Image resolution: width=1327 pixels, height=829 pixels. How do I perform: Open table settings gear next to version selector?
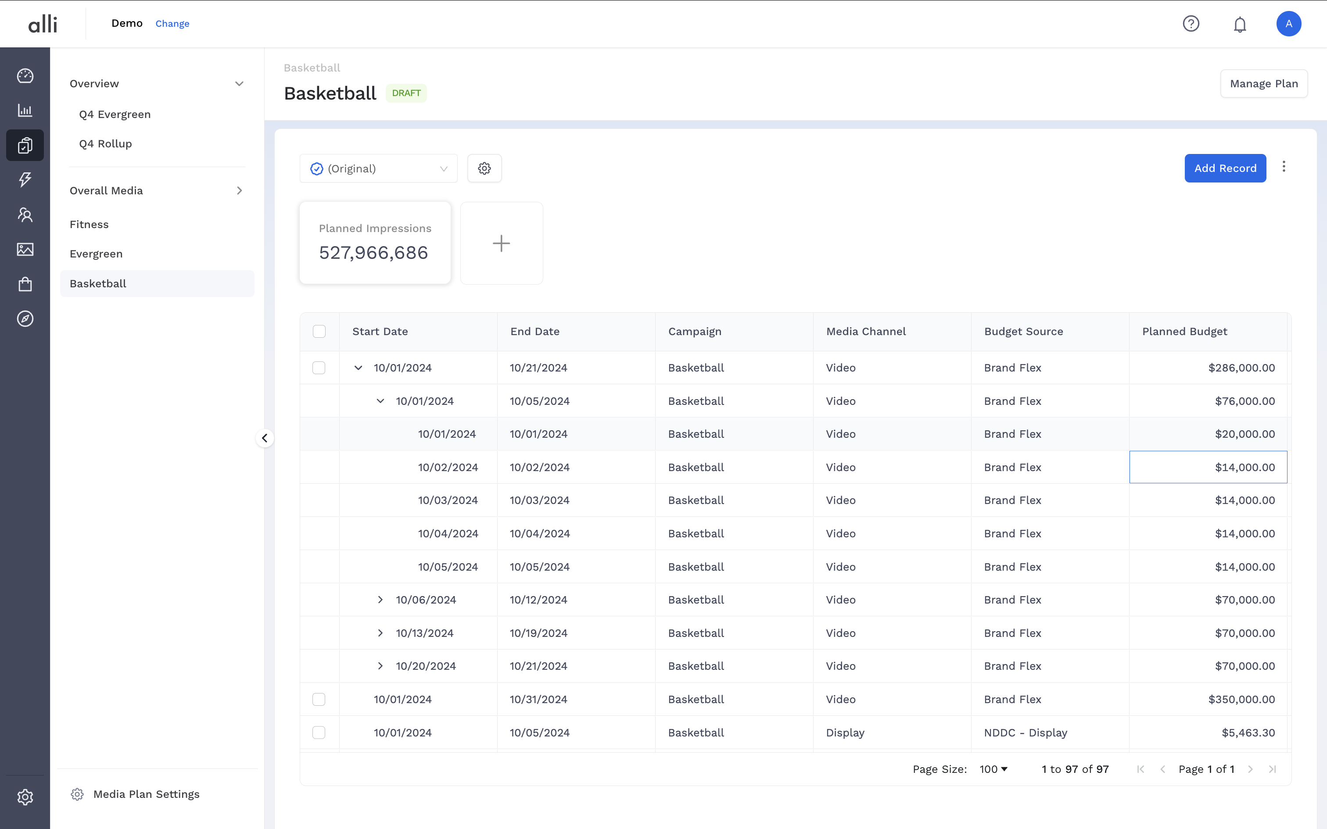point(484,168)
